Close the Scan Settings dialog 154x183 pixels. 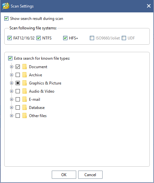[x=149, y=6]
